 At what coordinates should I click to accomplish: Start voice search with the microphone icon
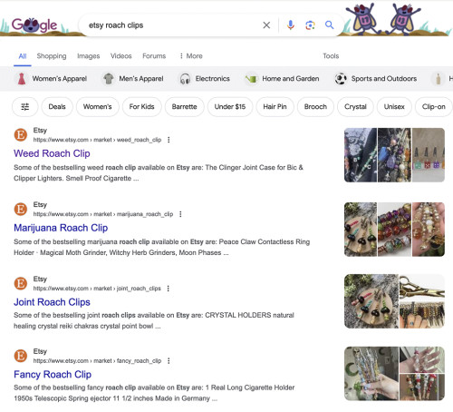coord(291,25)
